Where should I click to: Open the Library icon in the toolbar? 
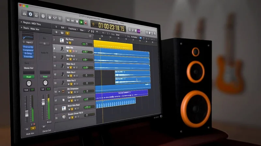click(x=24, y=13)
